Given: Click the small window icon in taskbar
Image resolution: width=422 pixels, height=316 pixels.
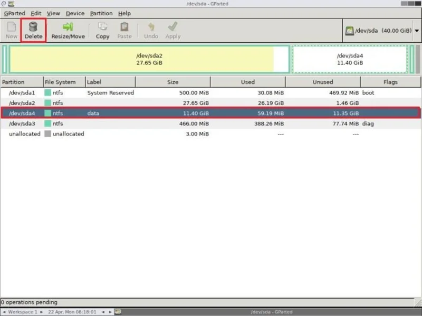Looking at the screenshot, I should (x=118, y=311).
